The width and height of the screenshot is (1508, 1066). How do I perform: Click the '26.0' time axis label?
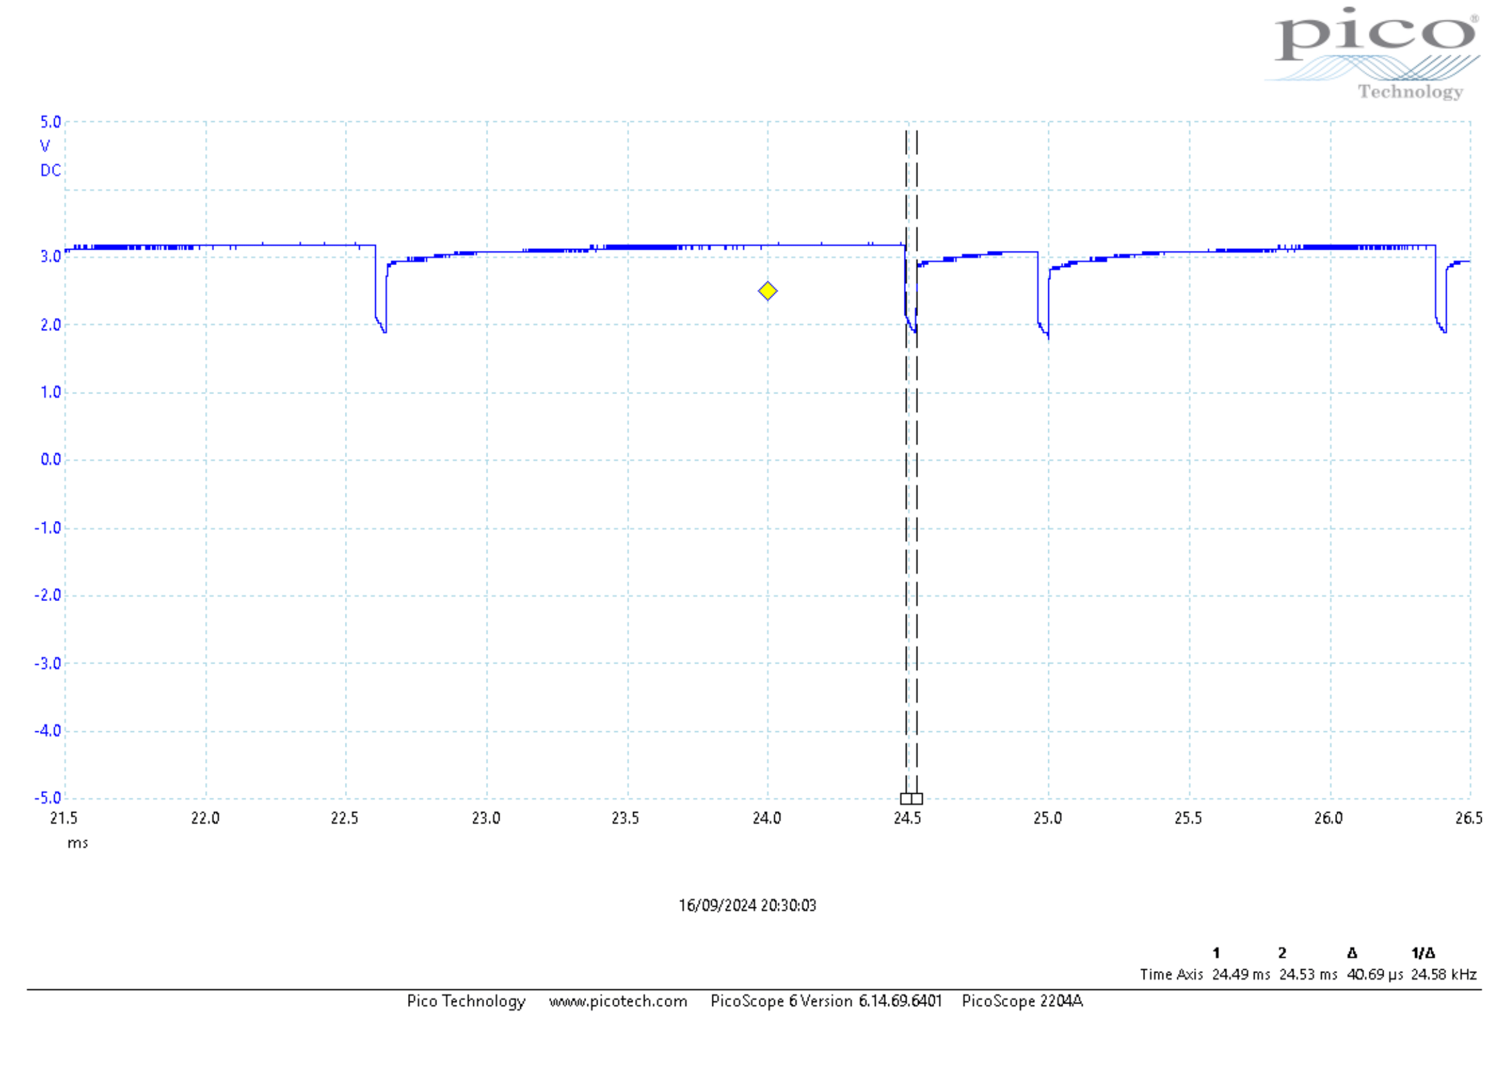point(1329,818)
